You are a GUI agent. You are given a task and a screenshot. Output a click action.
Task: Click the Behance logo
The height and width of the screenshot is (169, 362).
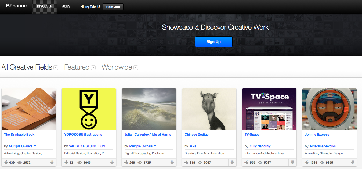[x=16, y=6]
